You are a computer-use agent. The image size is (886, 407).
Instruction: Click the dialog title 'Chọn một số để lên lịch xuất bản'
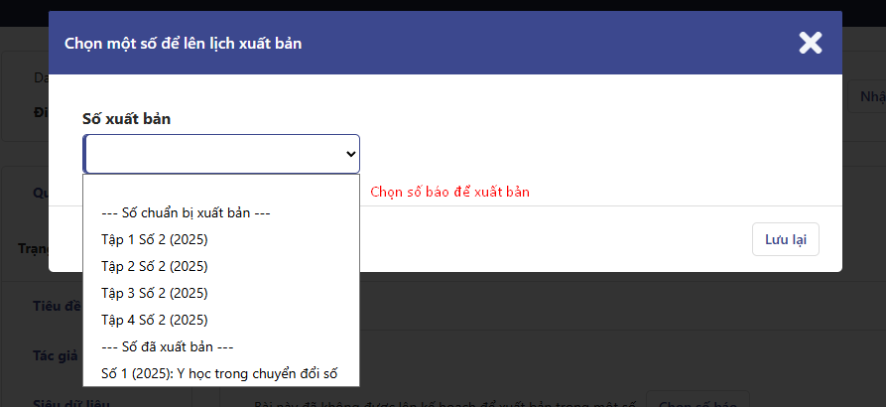click(x=184, y=43)
